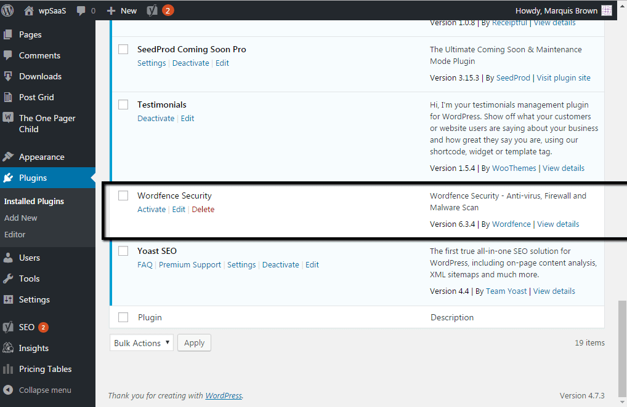The height and width of the screenshot is (407, 627).
Task: Click the WooThemes author link
Action: pyautogui.click(x=514, y=168)
